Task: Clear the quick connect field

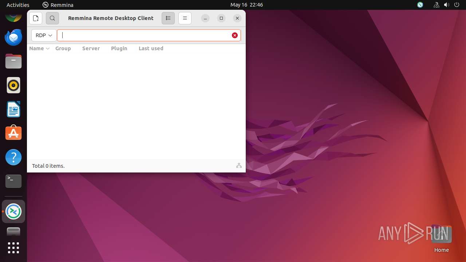Action: pyautogui.click(x=235, y=35)
